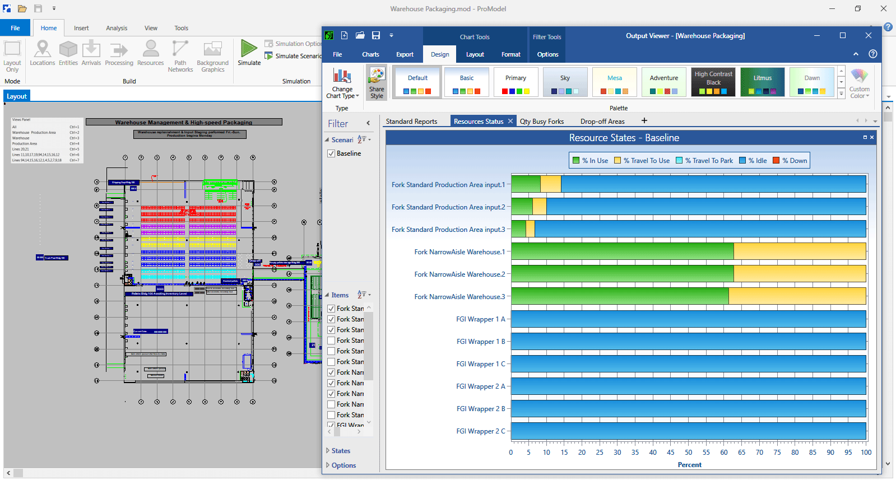Enable the unchecked fourth Fork Stan item

(331, 341)
